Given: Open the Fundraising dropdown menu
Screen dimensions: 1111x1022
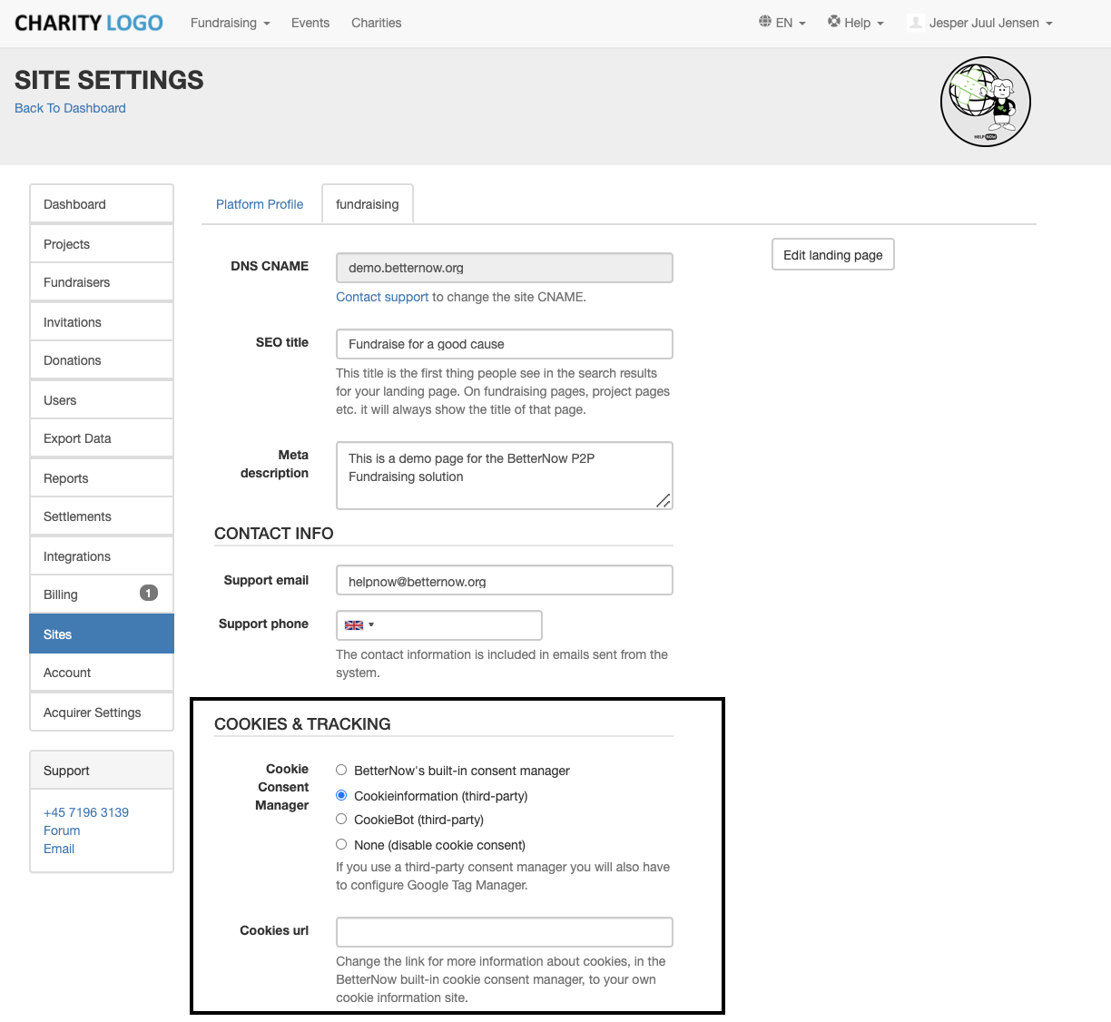Looking at the screenshot, I should coord(231,23).
